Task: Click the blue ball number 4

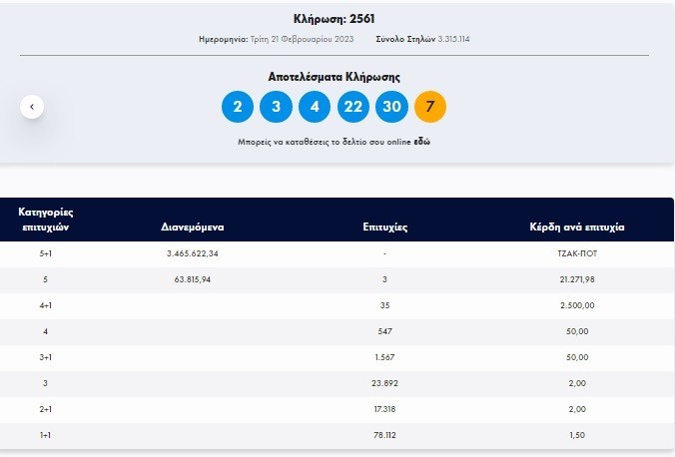Action: click(x=315, y=107)
